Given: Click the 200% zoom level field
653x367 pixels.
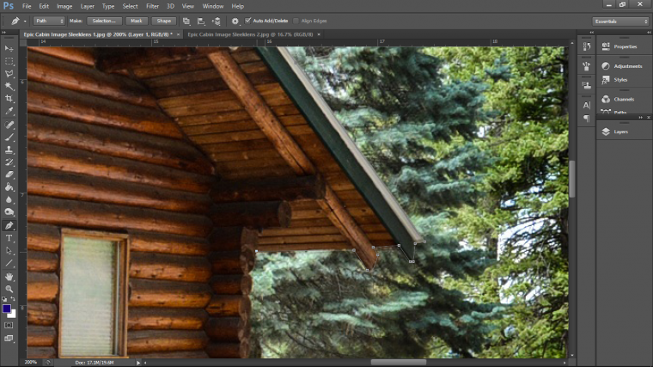Looking at the screenshot, I should 30,363.
